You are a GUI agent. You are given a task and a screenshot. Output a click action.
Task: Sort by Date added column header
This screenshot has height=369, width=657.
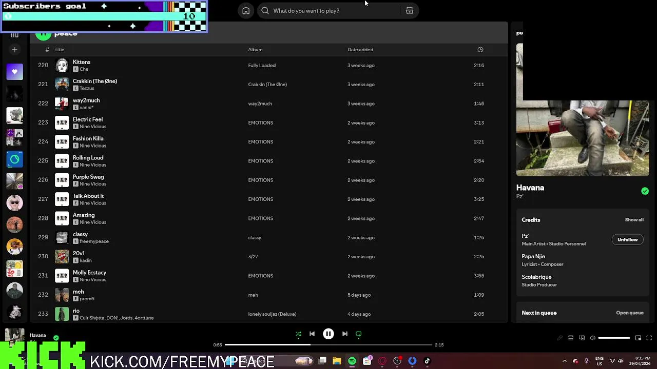[x=360, y=50]
